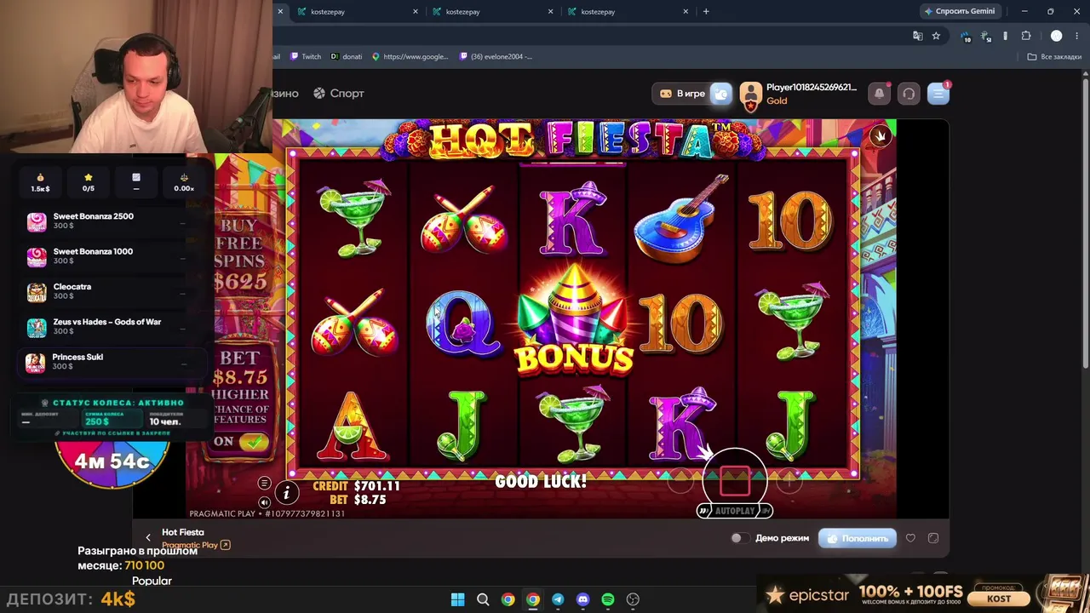Screen dimensions: 1090x613
Task: Close the third kostezepay tab
Action: point(686,12)
